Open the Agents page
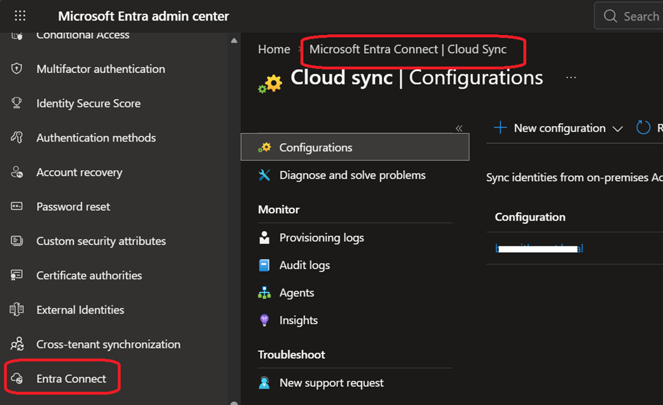663x405 pixels. click(297, 292)
